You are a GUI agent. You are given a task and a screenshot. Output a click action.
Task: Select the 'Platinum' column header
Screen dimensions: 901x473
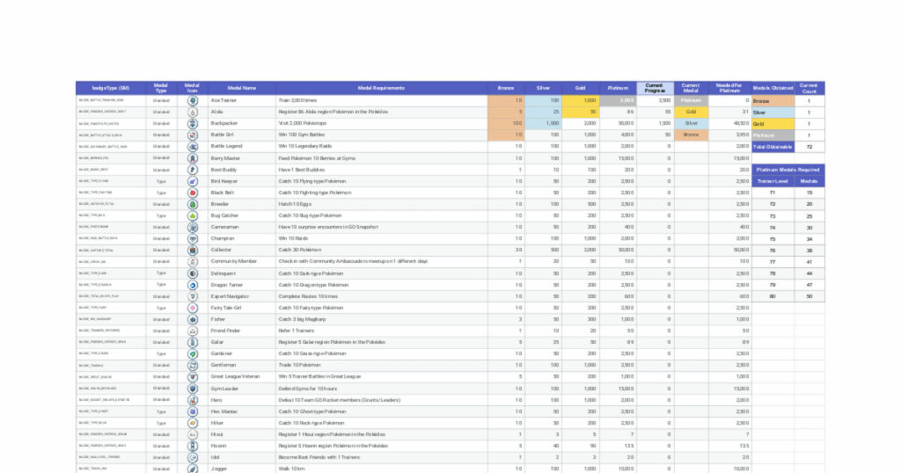618,88
